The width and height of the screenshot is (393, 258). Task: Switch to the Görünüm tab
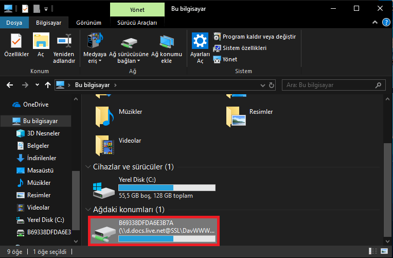click(88, 23)
